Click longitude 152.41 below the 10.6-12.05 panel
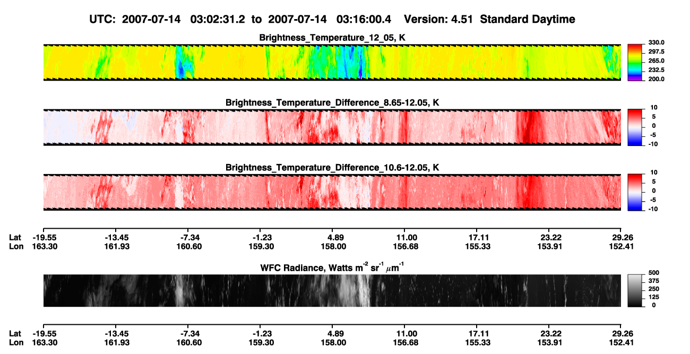 point(622,246)
